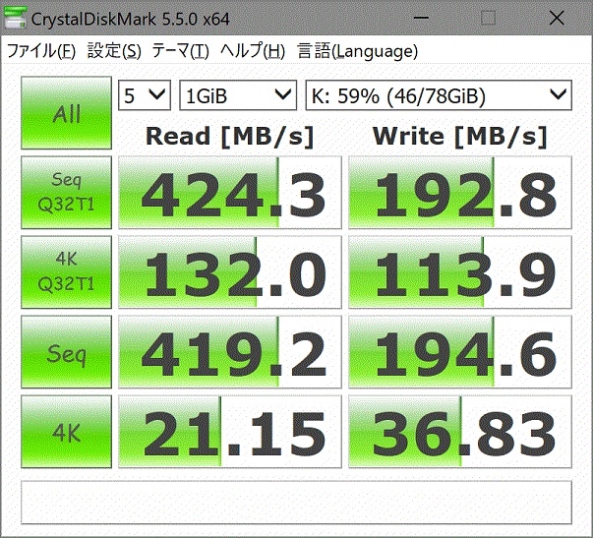Viewport: 593px width, 538px height.
Task: Select the 4K Q32T1 write result 113.9
Action: [x=460, y=272]
